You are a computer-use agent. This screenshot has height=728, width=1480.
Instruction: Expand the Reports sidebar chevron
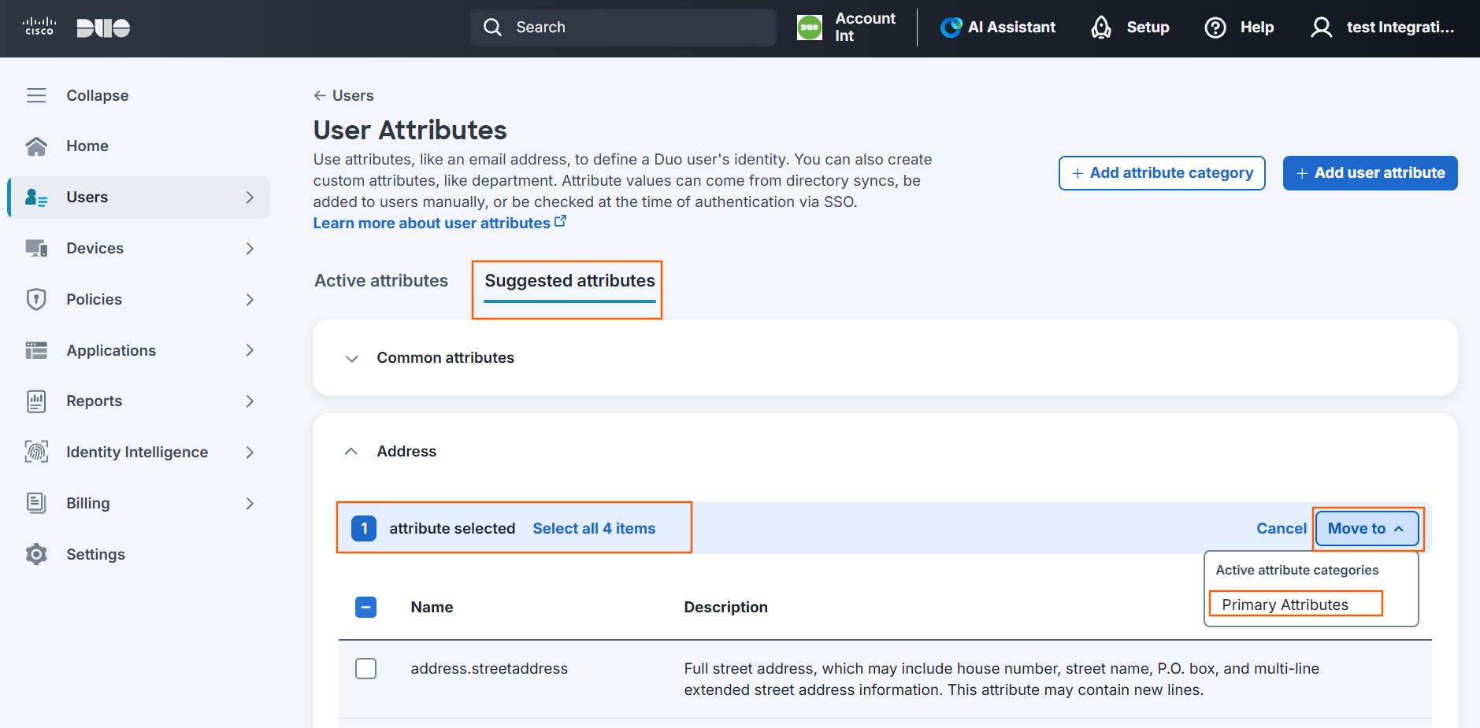click(250, 401)
